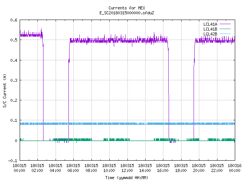Click the y-axis tick value 0.2

14,100
